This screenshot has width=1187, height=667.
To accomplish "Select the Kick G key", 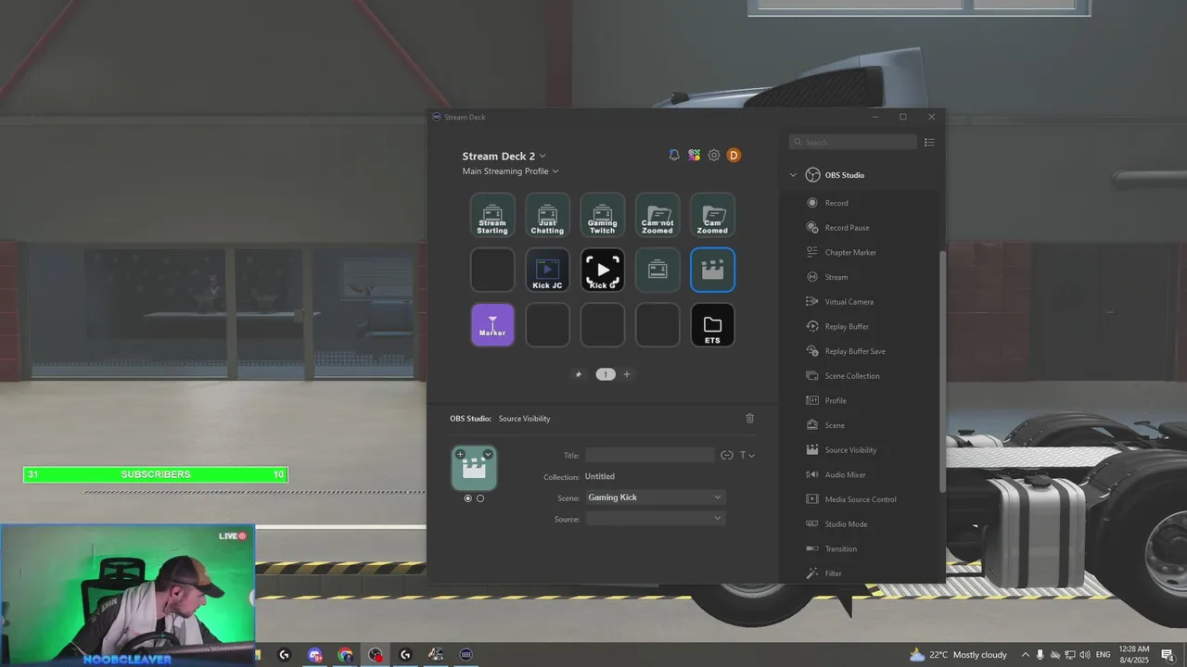I will (602, 270).
